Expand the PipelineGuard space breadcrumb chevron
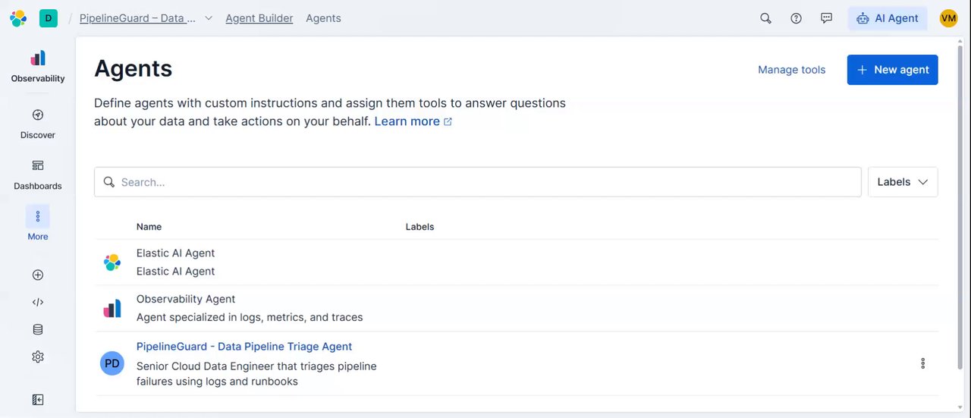Viewport: 971px width, 418px height. 209,18
